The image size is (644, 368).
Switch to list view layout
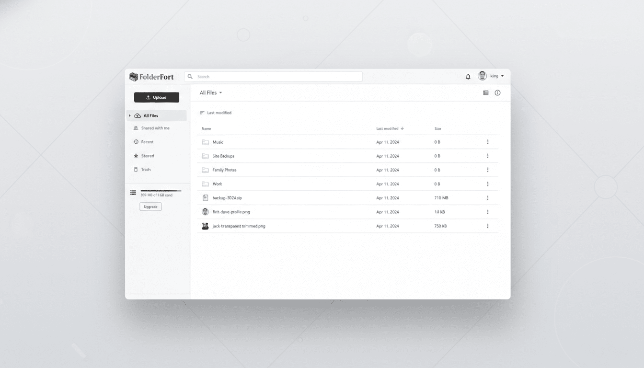coord(486,93)
